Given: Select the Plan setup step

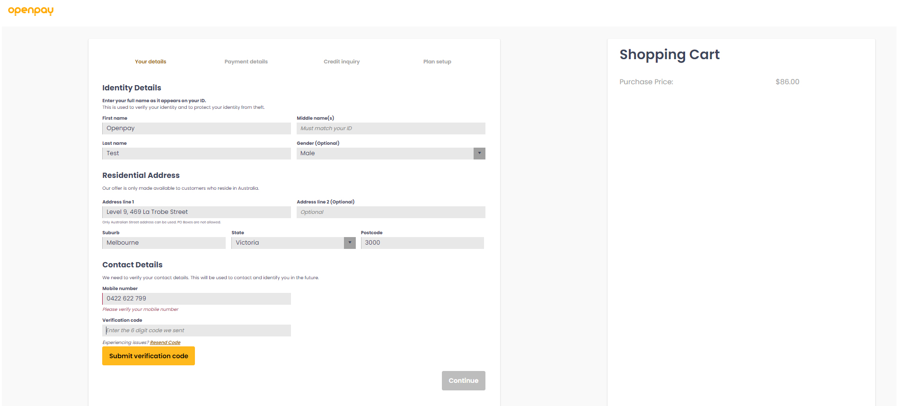Looking at the screenshot, I should (x=437, y=62).
